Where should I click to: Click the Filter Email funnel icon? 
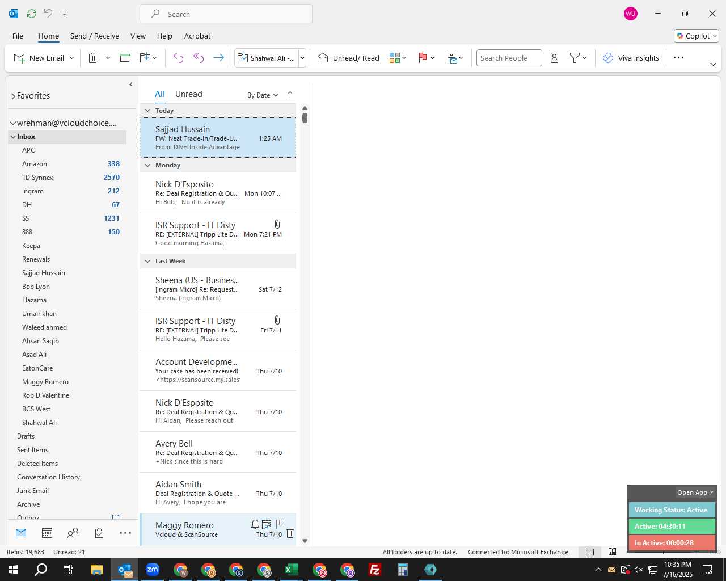pos(575,58)
